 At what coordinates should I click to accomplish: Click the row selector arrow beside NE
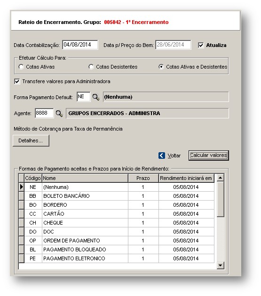pyautogui.click(x=21, y=187)
